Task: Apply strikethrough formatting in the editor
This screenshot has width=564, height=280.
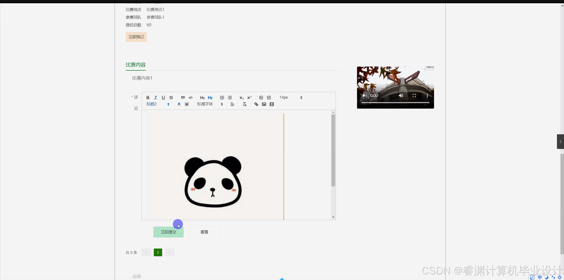Action: coord(171,98)
